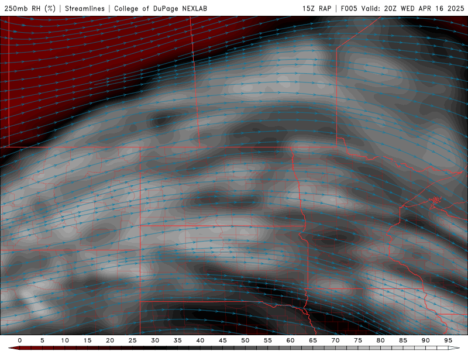
Task: Click the '65' label on the color scale
Action: [313, 340]
